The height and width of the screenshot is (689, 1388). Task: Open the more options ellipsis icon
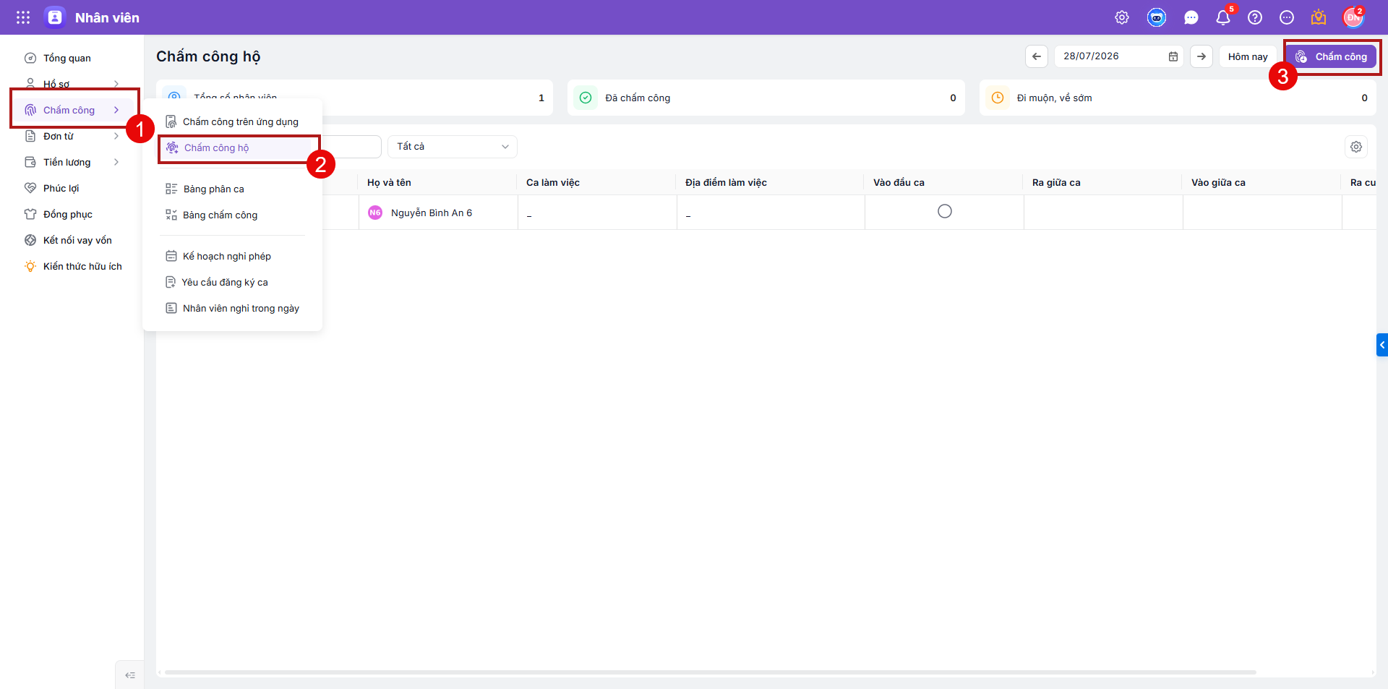coord(1287,17)
